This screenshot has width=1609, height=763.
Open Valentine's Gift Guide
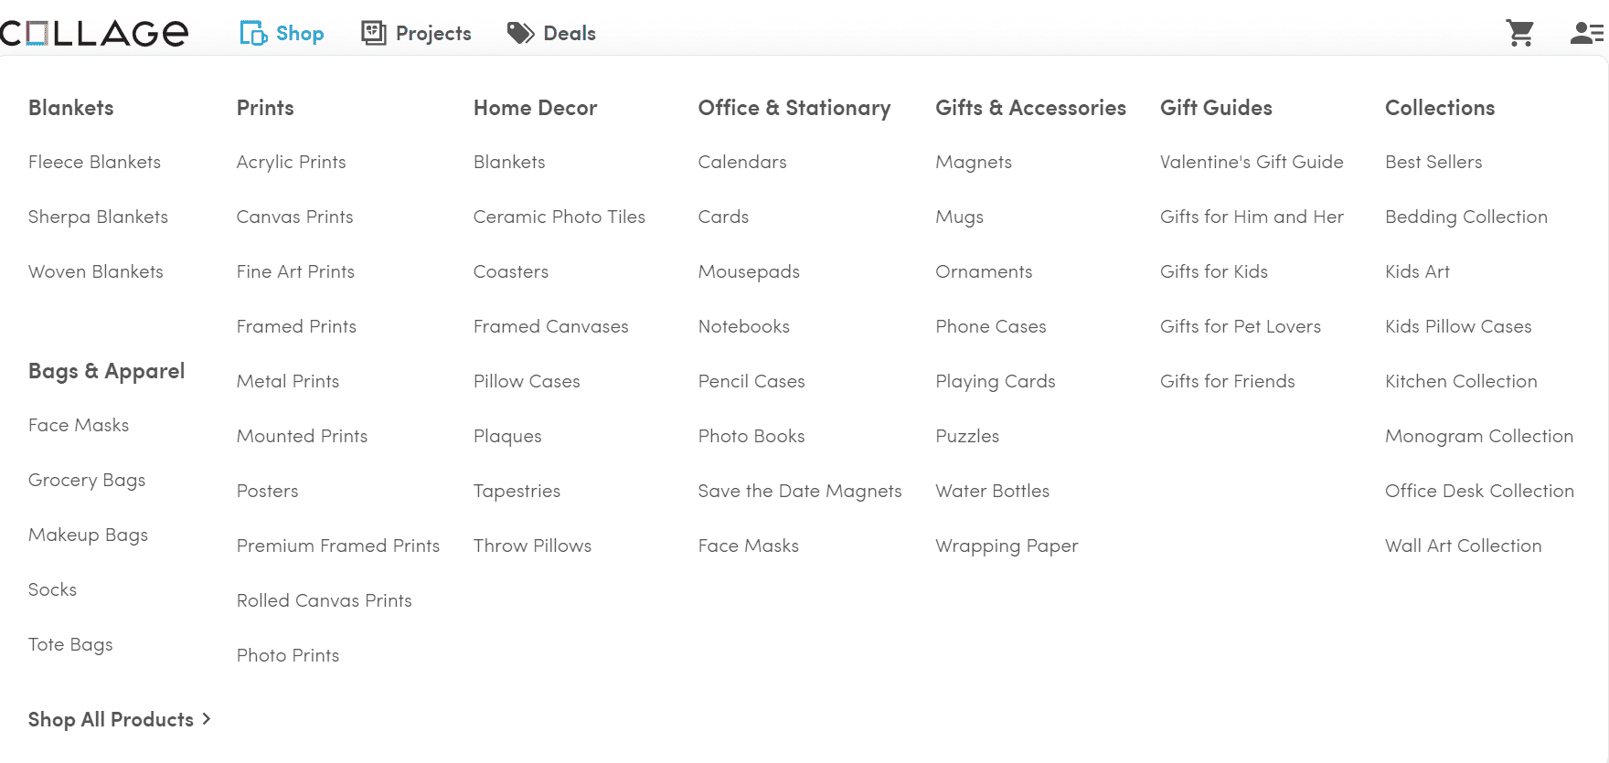click(x=1251, y=162)
